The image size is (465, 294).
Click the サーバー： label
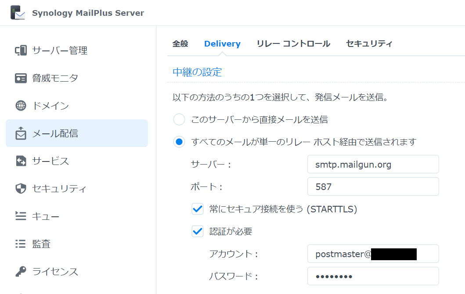tap(211, 165)
